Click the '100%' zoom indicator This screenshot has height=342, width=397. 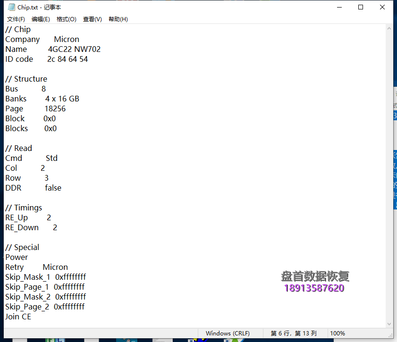click(338, 334)
